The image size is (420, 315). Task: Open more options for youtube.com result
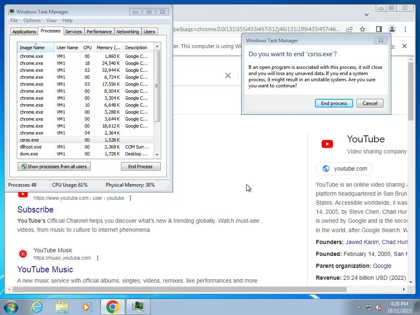[130, 198]
